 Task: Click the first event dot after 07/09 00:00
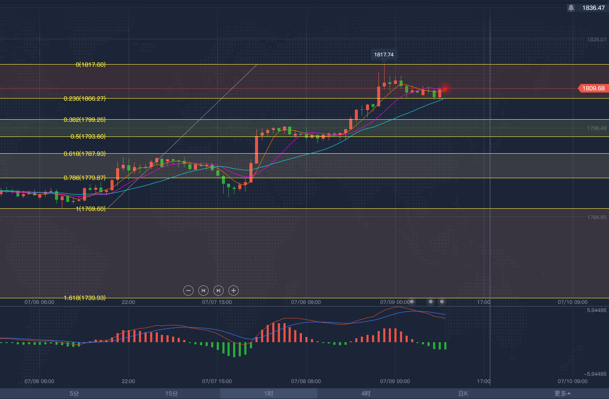point(412,302)
